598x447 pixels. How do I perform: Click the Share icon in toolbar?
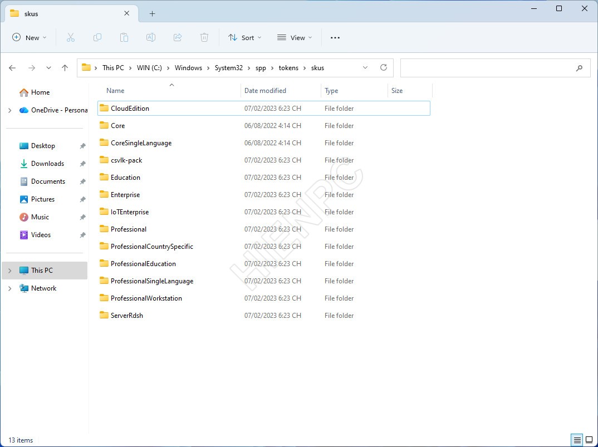click(178, 37)
